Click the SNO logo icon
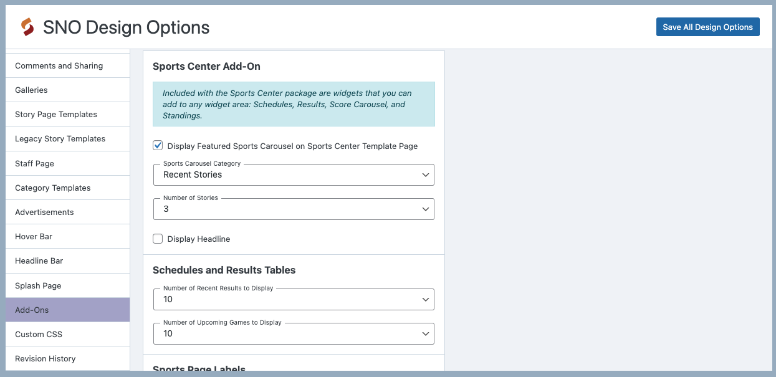 pos(27,27)
